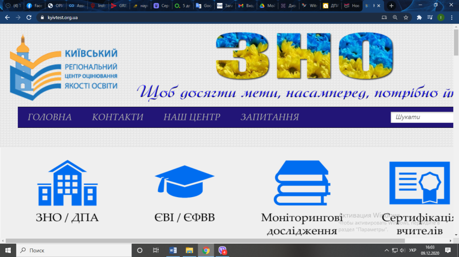Open the browser zoom magnifier icon

point(395,17)
